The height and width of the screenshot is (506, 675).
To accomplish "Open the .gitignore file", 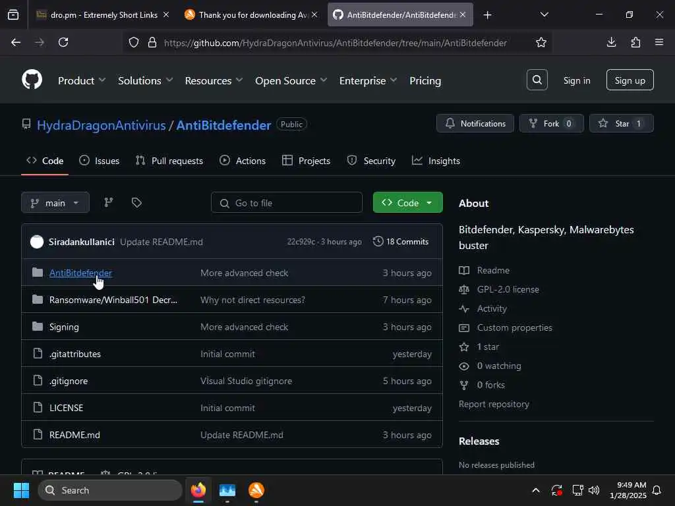I will coord(69,381).
